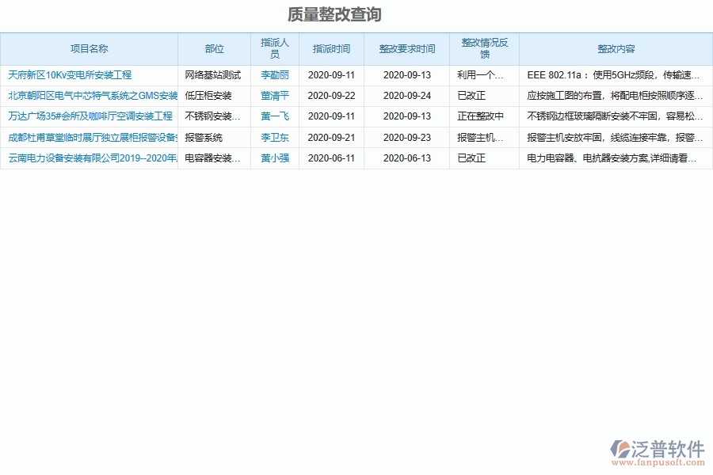
Task: View assignee 李卫东 profile link
Action: click(274, 137)
